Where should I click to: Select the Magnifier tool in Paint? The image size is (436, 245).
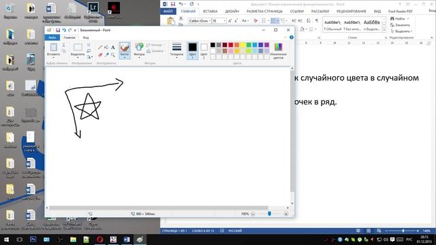coord(113,54)
